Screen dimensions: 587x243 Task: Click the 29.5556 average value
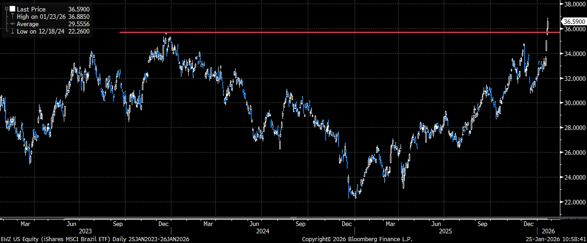pyautogui.click(x=79, y=24)
